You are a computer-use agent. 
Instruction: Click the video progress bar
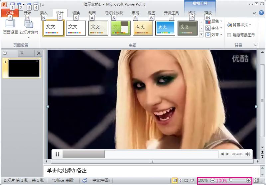click(140, 154)
